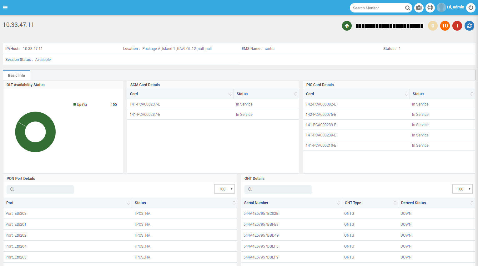Focus the PON Port Details search field
Viewport: 478px width, 266px height.
pos(40,190)
